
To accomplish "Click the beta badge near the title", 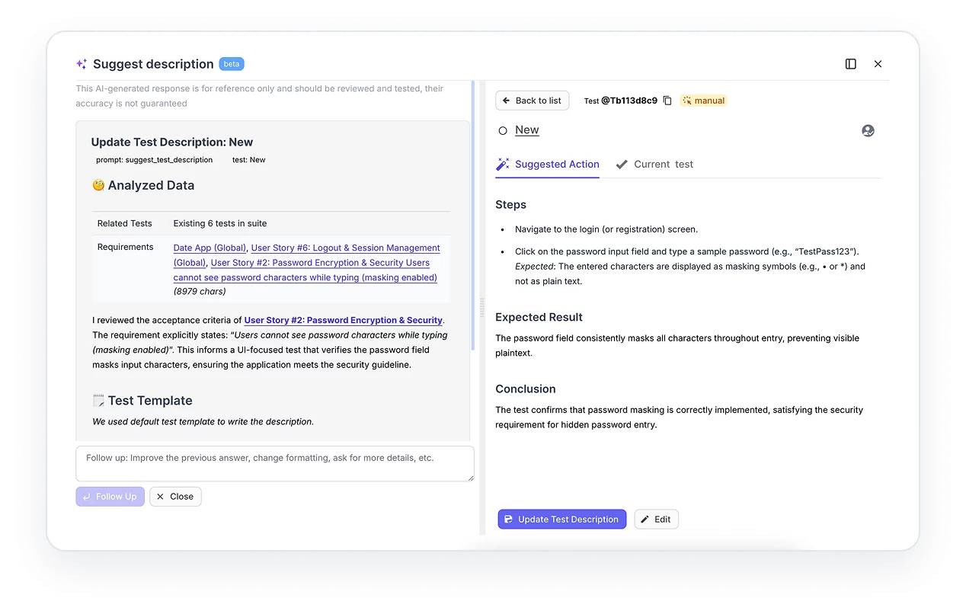I will (x=231, y=64).
